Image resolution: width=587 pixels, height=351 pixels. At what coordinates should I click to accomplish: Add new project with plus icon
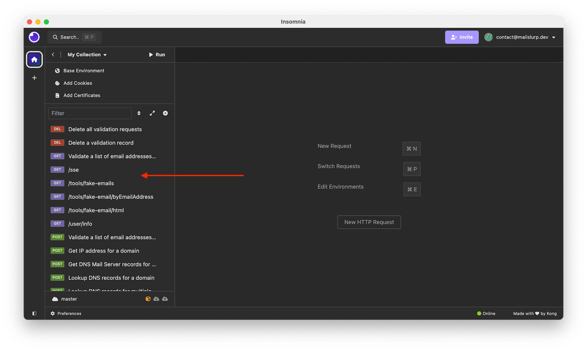34,78
